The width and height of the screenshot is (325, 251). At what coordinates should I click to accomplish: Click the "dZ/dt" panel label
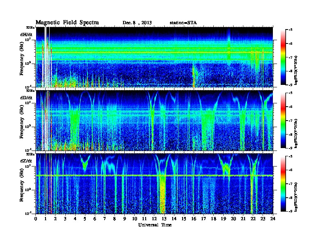pyautogui.click(x=26, y=161)
